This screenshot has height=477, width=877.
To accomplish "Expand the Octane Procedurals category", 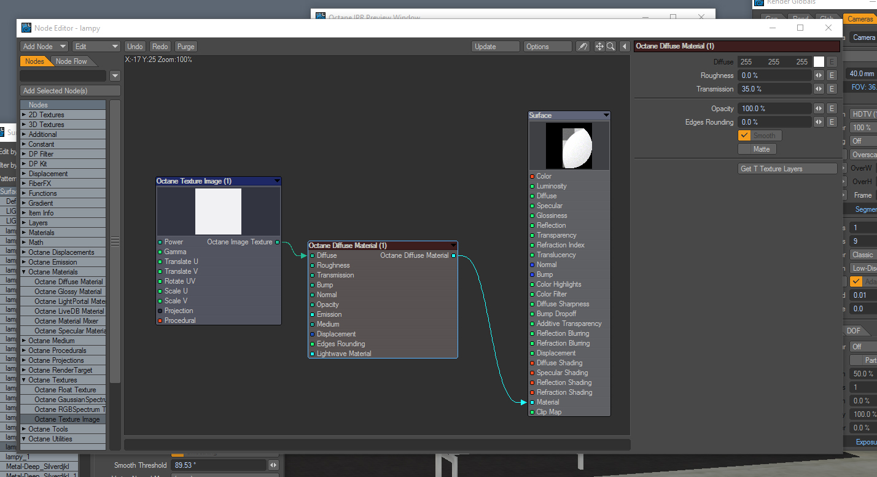I will 25,351.
